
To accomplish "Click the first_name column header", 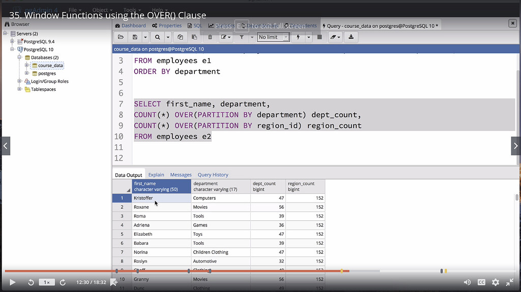I will 161,186.
